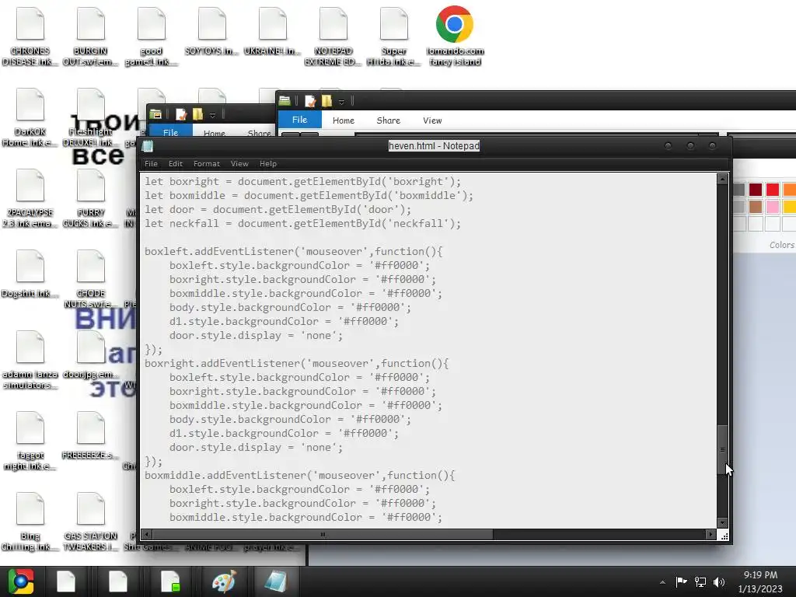Pick the brown Paint color swatch
This screenshot has height=597, width=796.
pos(756,207)
